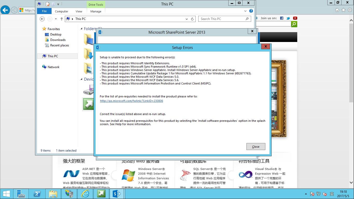This screenshot has width=354, height=199.
Task: Go back in This PC Explorer window
Action: click(42, 19)
